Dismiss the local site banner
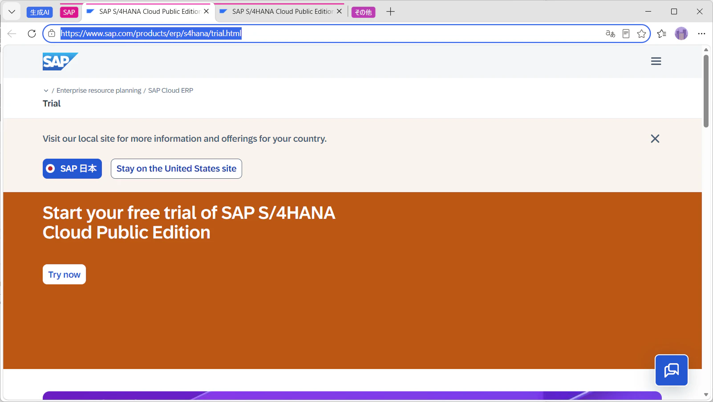This screenshot has width=713, height=402. point(655,139)
